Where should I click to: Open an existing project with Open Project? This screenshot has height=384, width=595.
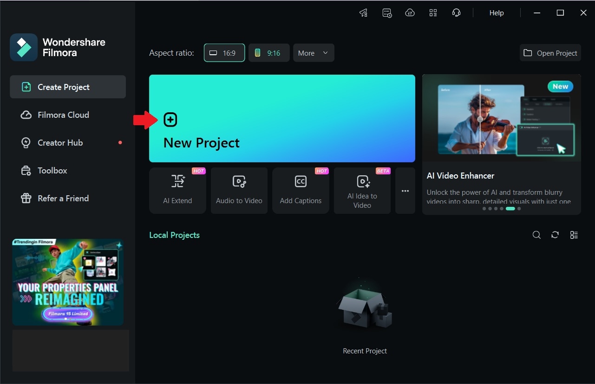tap(550, 52)
